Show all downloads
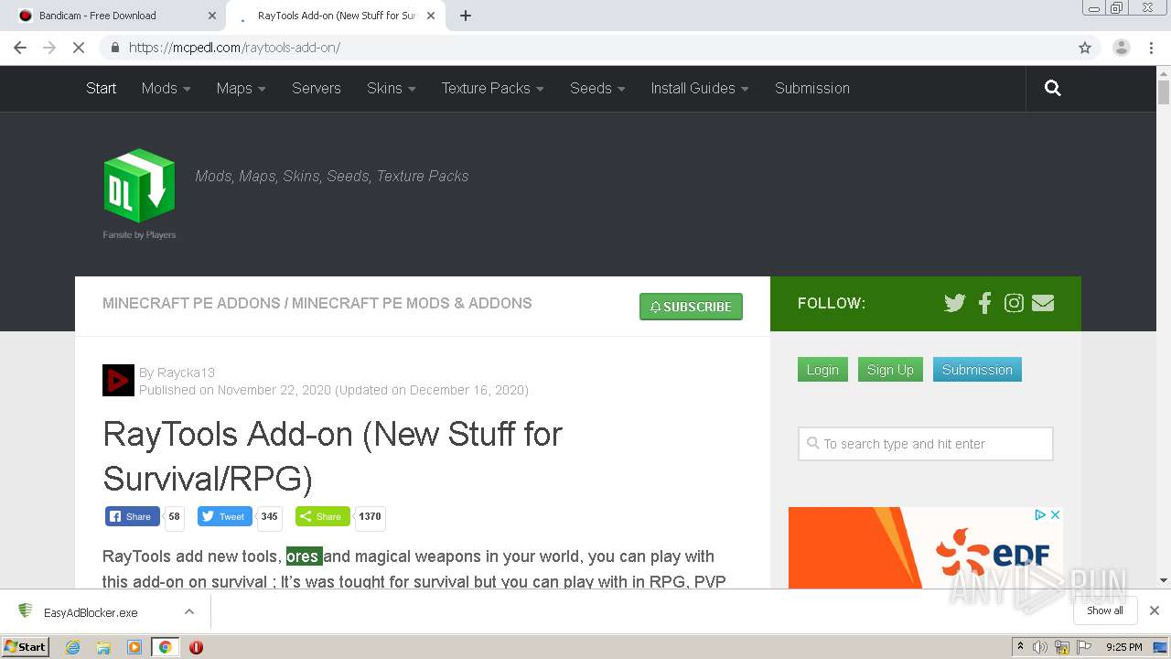1171x659 pixels. coord(1105,610)
